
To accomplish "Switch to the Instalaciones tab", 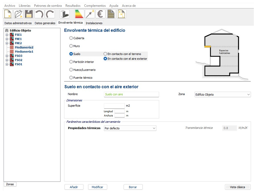I will 94,23.
